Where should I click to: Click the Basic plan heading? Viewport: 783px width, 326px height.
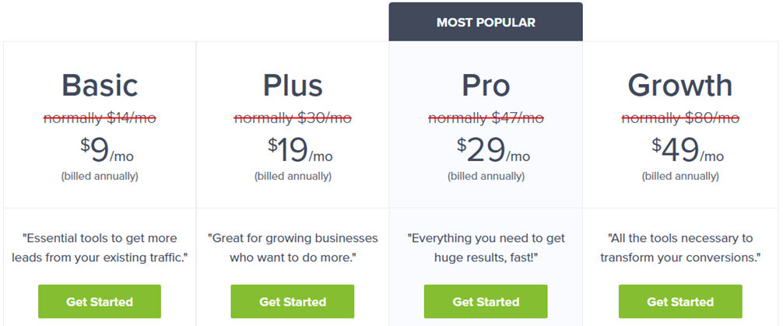pos(100,86)
